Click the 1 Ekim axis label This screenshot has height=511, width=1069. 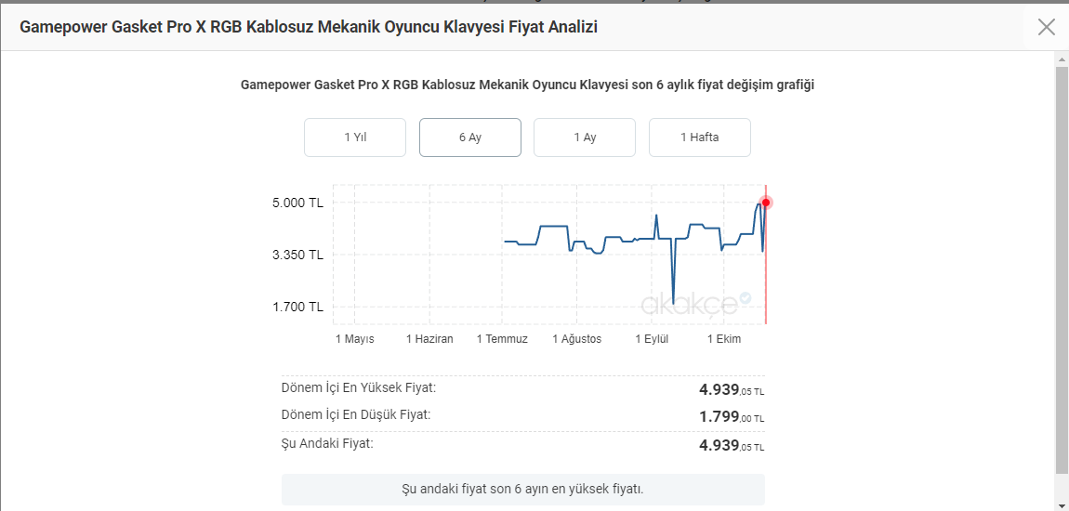point(724,339)
